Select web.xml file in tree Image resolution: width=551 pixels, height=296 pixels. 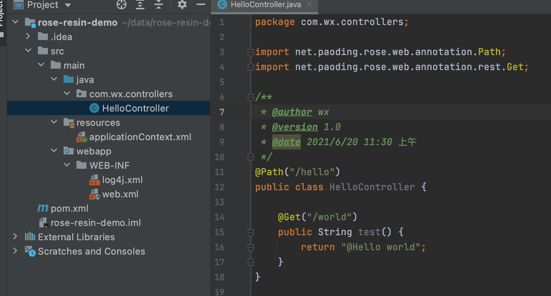point(120,194)
